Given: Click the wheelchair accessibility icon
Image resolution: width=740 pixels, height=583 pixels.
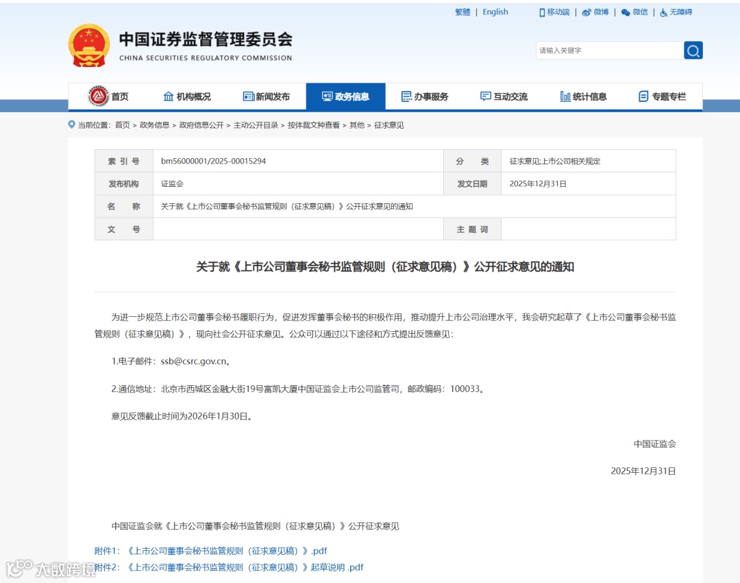Looking at the screenshot, I should click(663, 12).
